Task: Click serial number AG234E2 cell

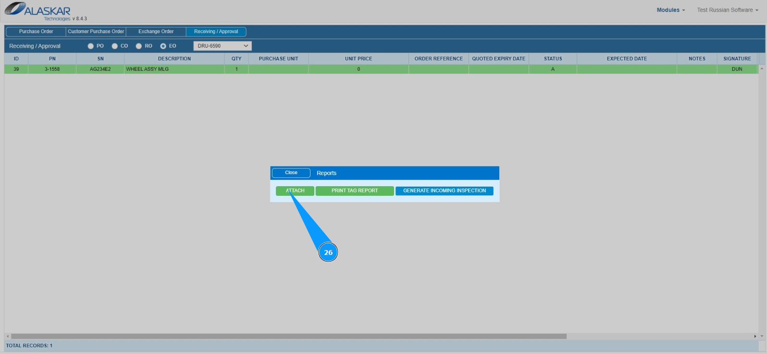Action: tap(100, 69)
